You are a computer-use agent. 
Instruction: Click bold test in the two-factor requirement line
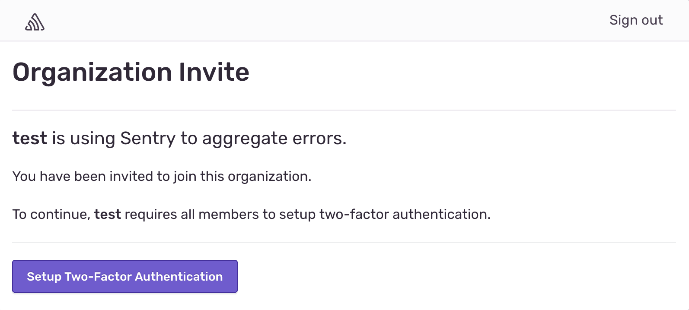108,215
